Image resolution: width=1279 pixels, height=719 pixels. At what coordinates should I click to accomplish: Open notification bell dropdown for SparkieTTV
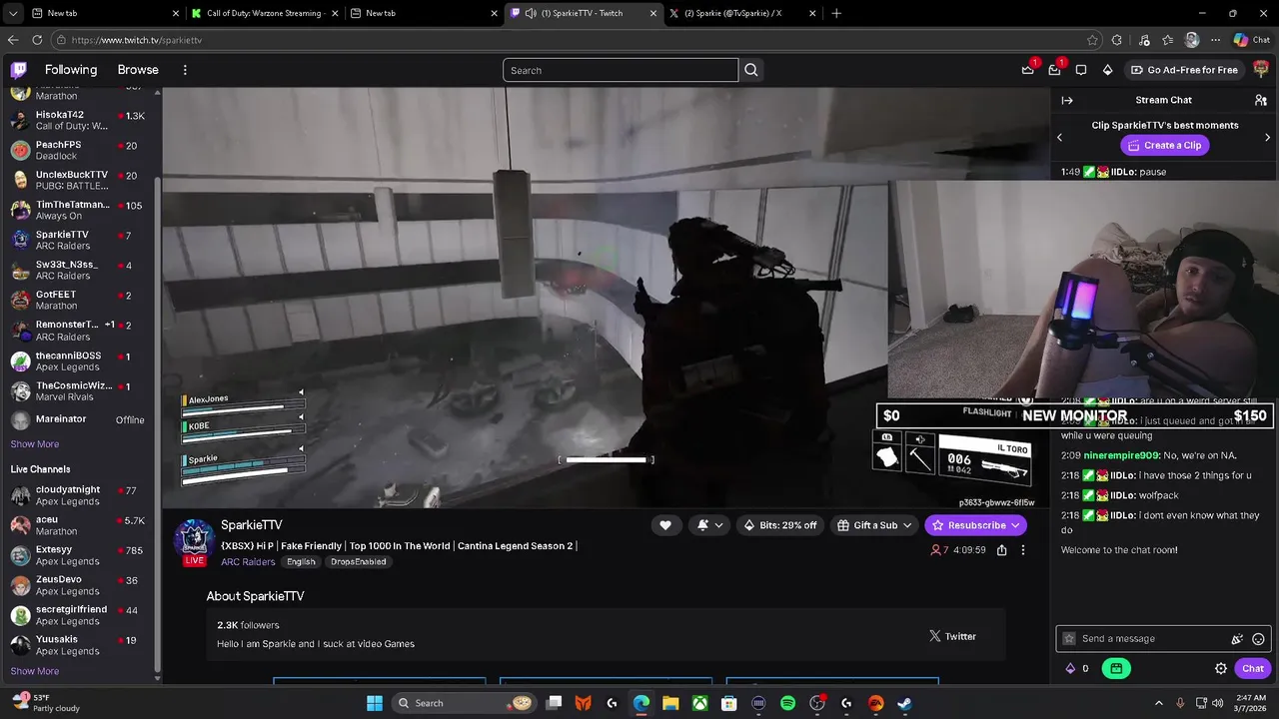click(x=709, y=525)
